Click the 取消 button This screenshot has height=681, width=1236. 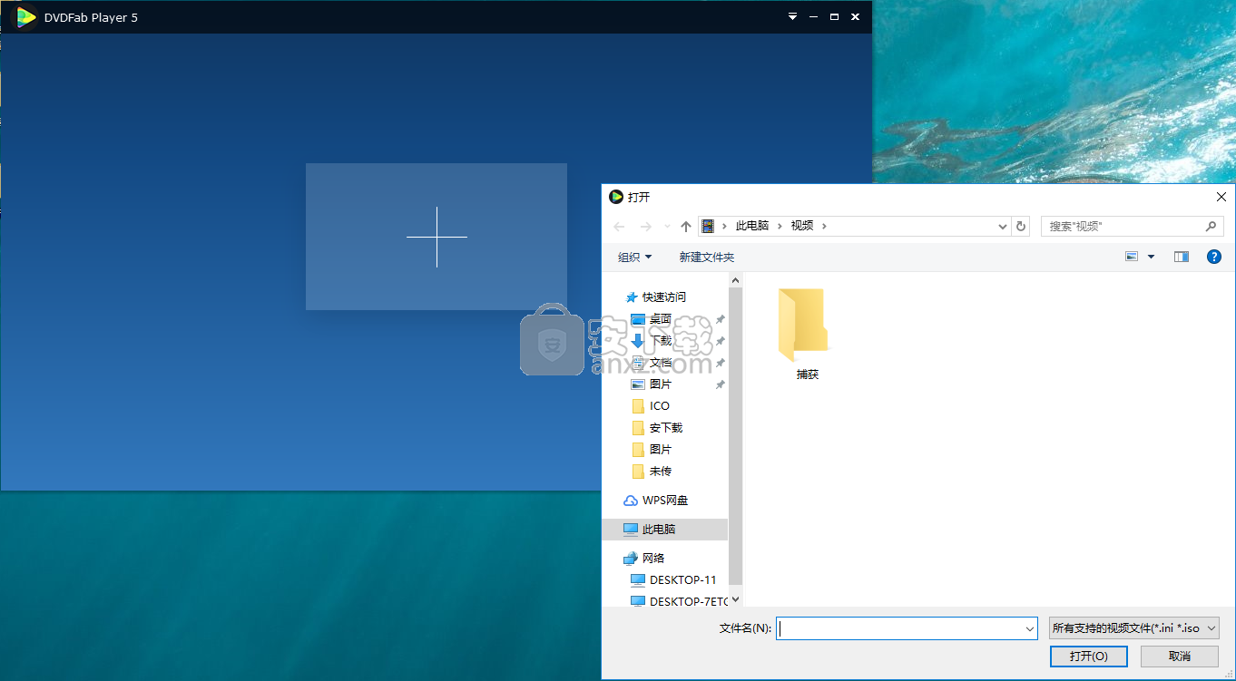1180,656
